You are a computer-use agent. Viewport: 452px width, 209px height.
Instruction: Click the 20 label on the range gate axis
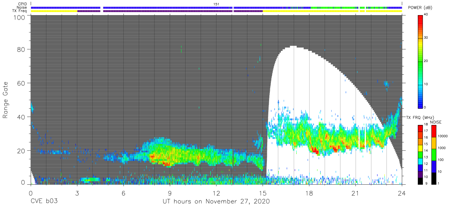(21, 150)
